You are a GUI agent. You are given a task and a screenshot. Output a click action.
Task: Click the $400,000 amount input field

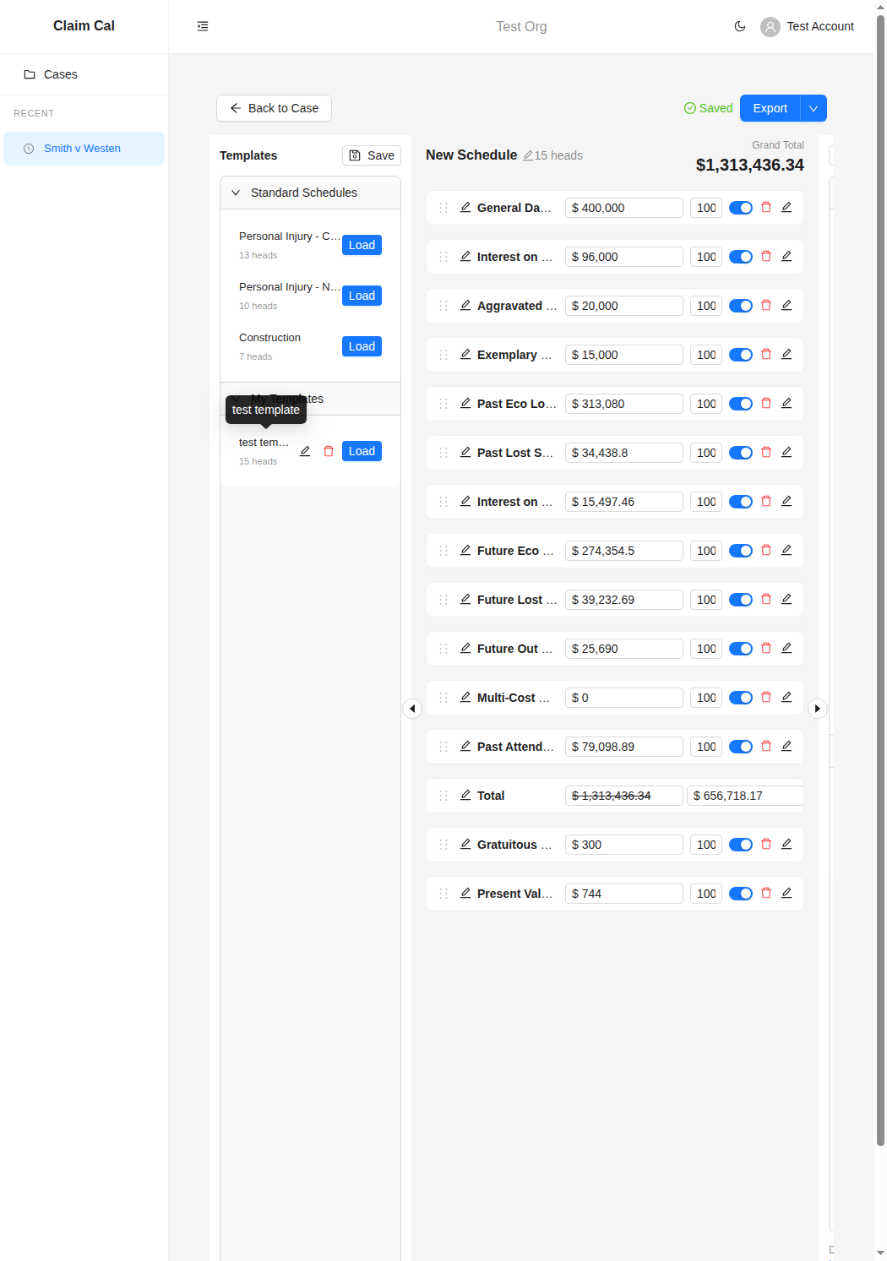tap(623, 207)
